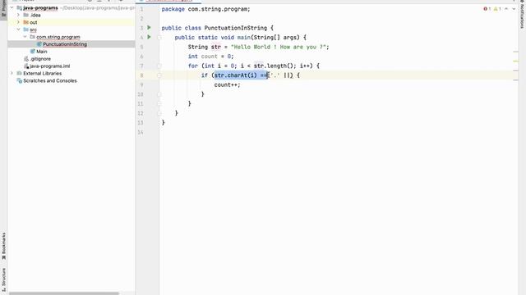Open the error count inspection indicator
Viewport: 526px width, 295px height.
click(487, 9)
